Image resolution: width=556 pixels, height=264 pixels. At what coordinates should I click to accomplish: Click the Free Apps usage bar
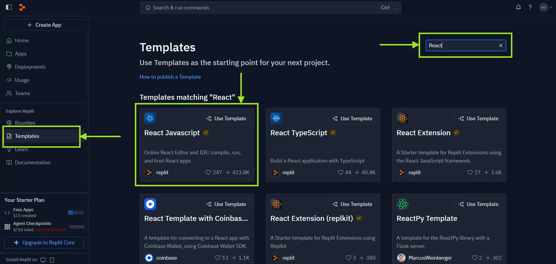(x=76, y=213)
